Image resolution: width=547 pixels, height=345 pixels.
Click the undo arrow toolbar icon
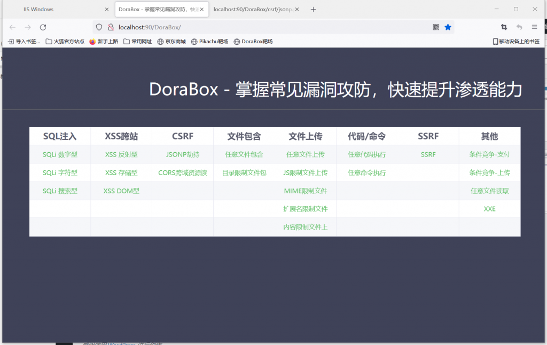coord(519,27)
